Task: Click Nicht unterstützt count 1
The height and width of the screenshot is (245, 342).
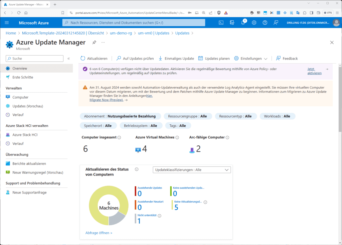Action: click(139, 221)
